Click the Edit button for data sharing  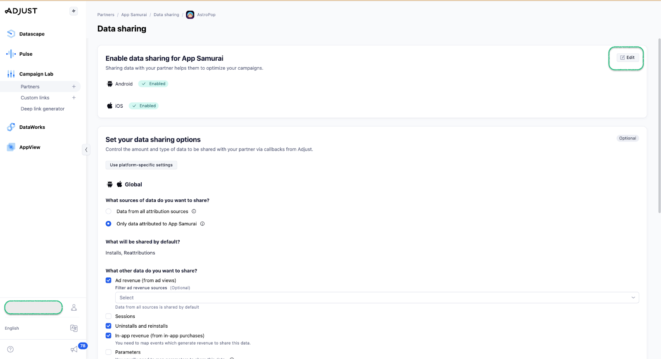pos(628,58)
